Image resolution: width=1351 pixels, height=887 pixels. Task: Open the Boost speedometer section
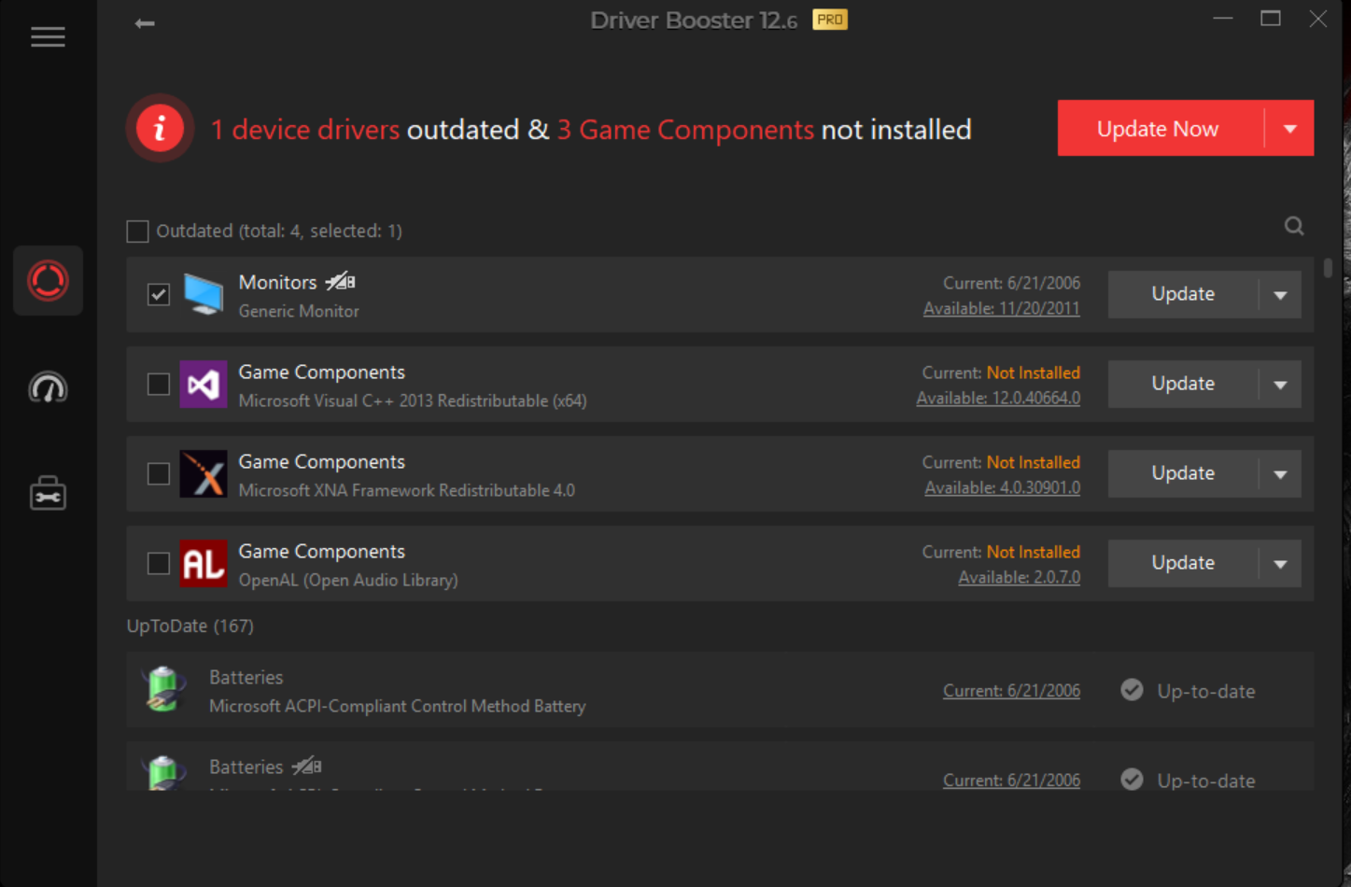pos(48,387)
